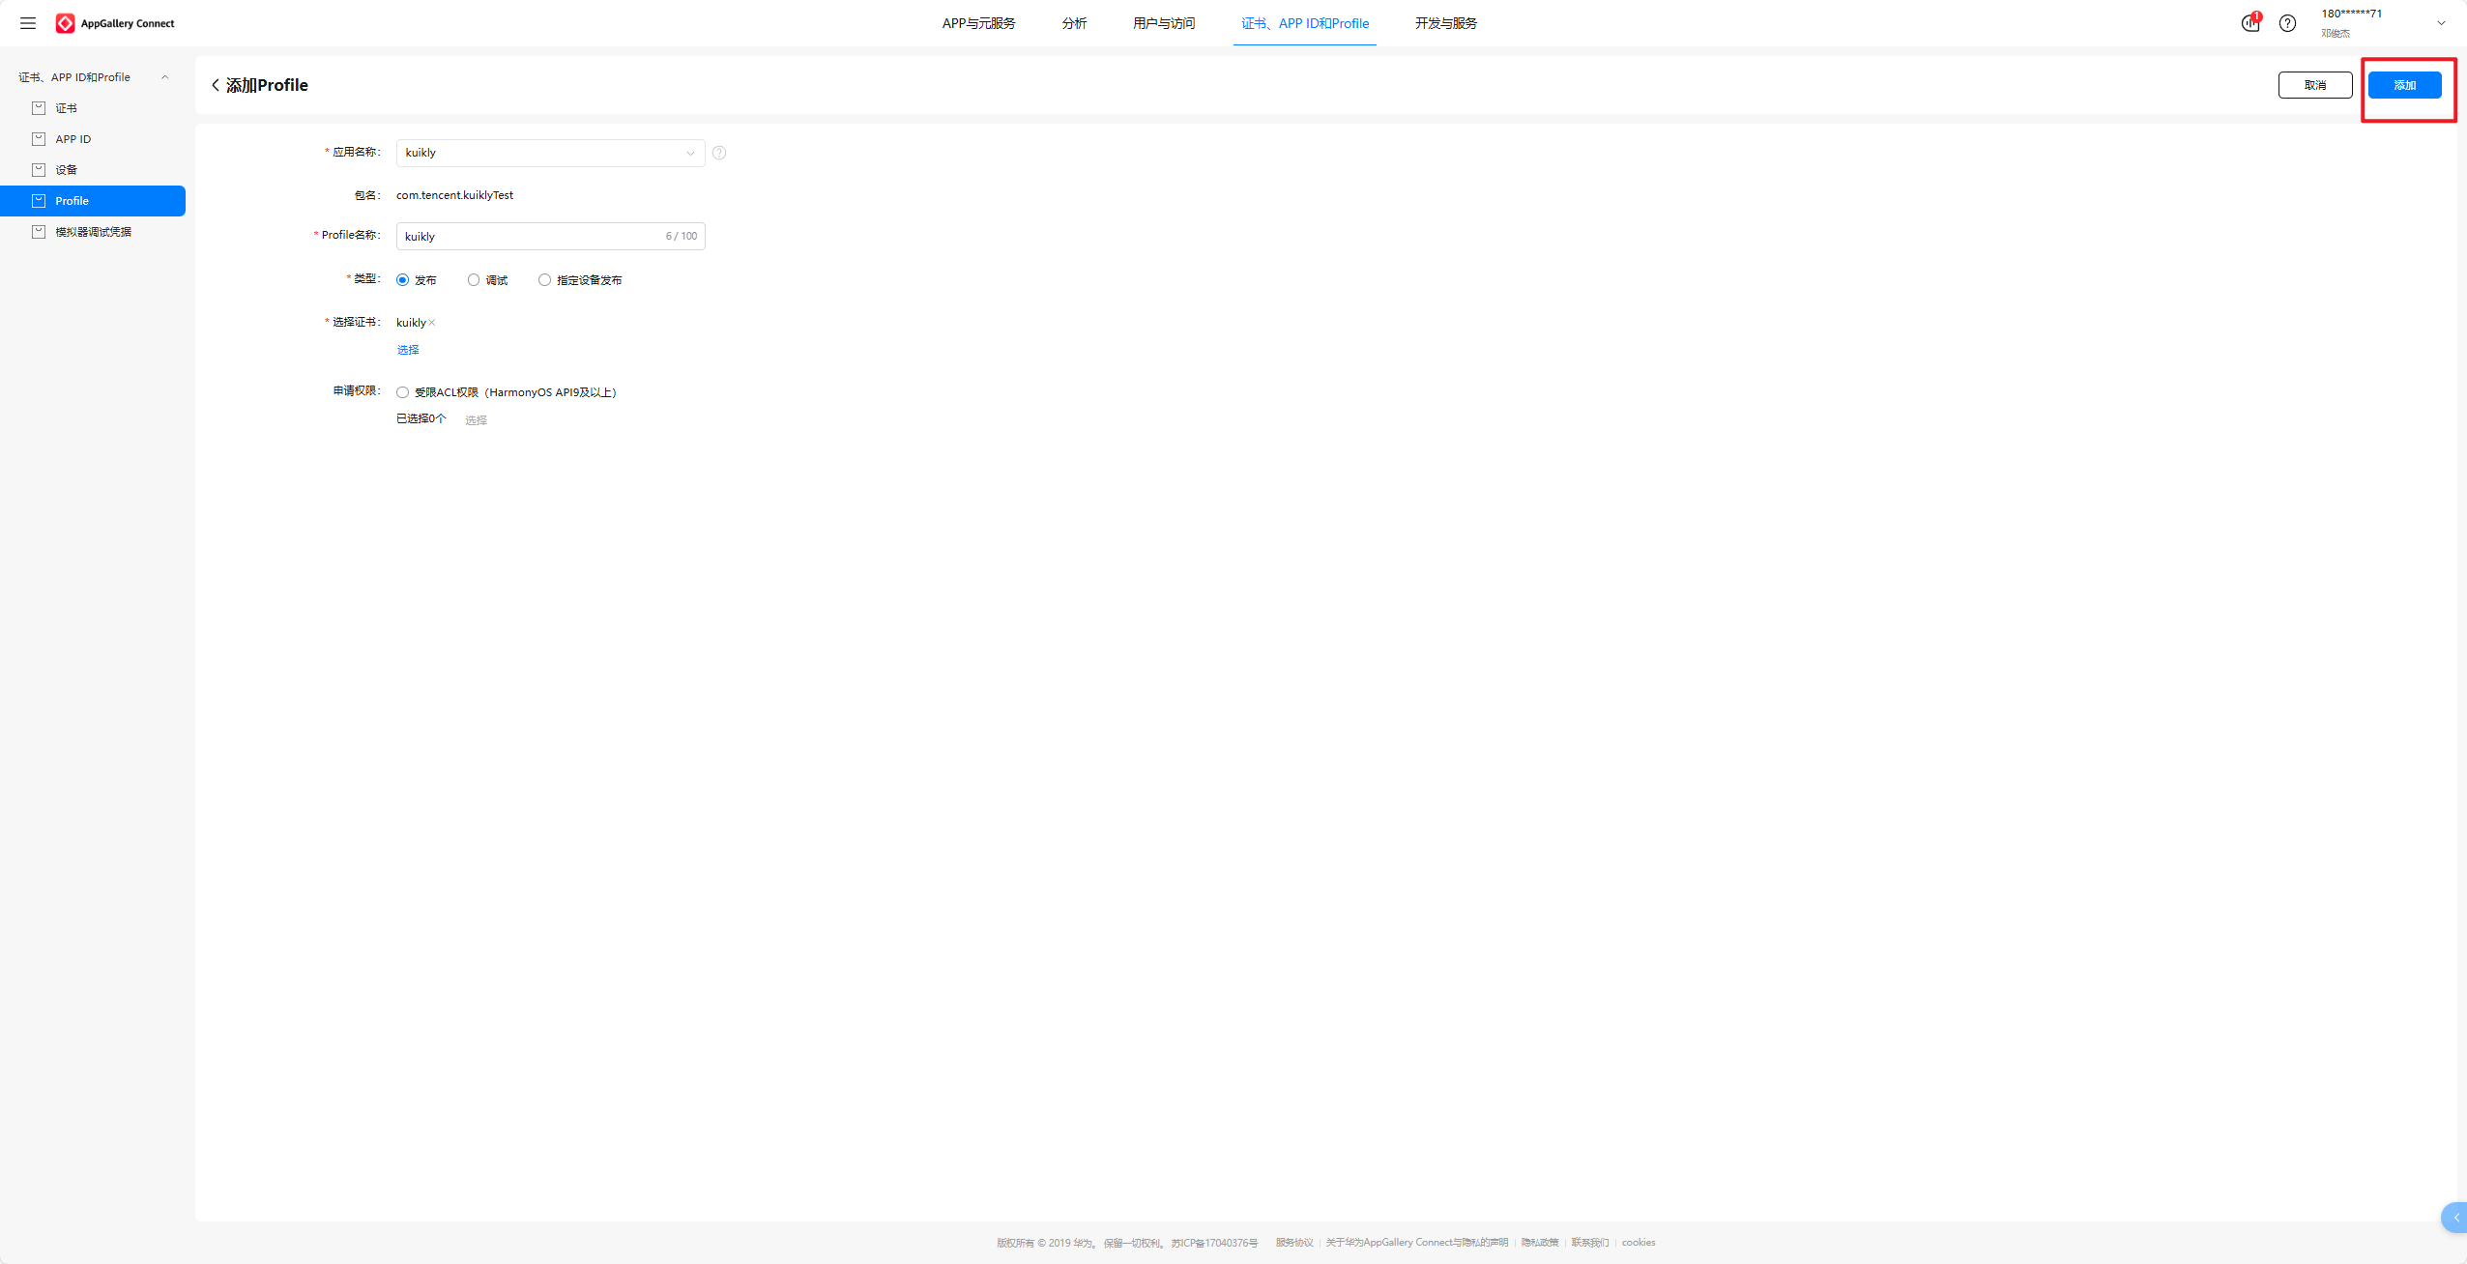Open the account dropdown arrow at top right
The image size is (2467, 1264).
click(2441, 23)
